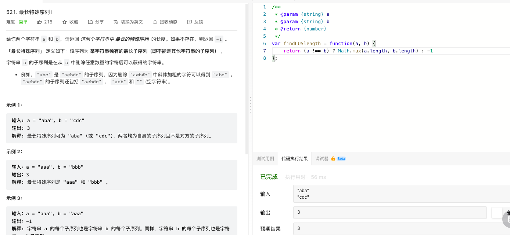510x235 pixels.
Task: Click the star icon for 收藏
Action: click(x=65, y=22)
